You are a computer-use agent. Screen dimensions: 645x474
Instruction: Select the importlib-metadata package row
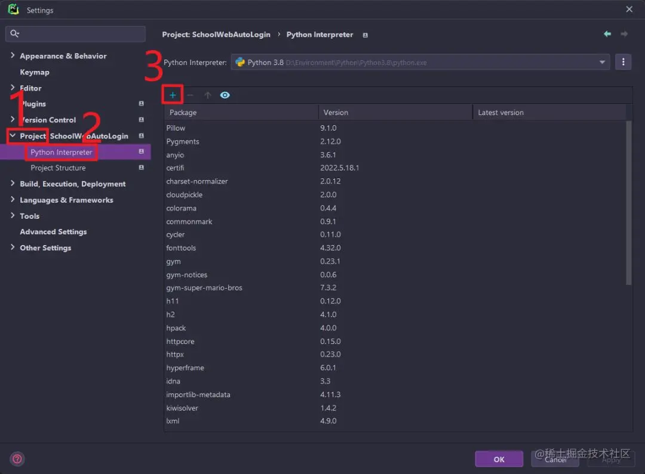click(x=395, y=395)
